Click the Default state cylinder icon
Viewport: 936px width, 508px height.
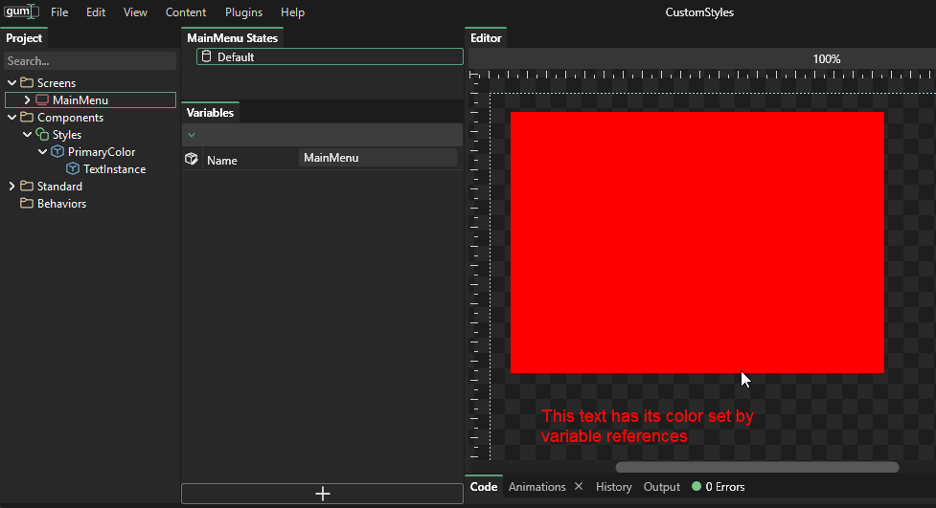click(x=206, y=57)
